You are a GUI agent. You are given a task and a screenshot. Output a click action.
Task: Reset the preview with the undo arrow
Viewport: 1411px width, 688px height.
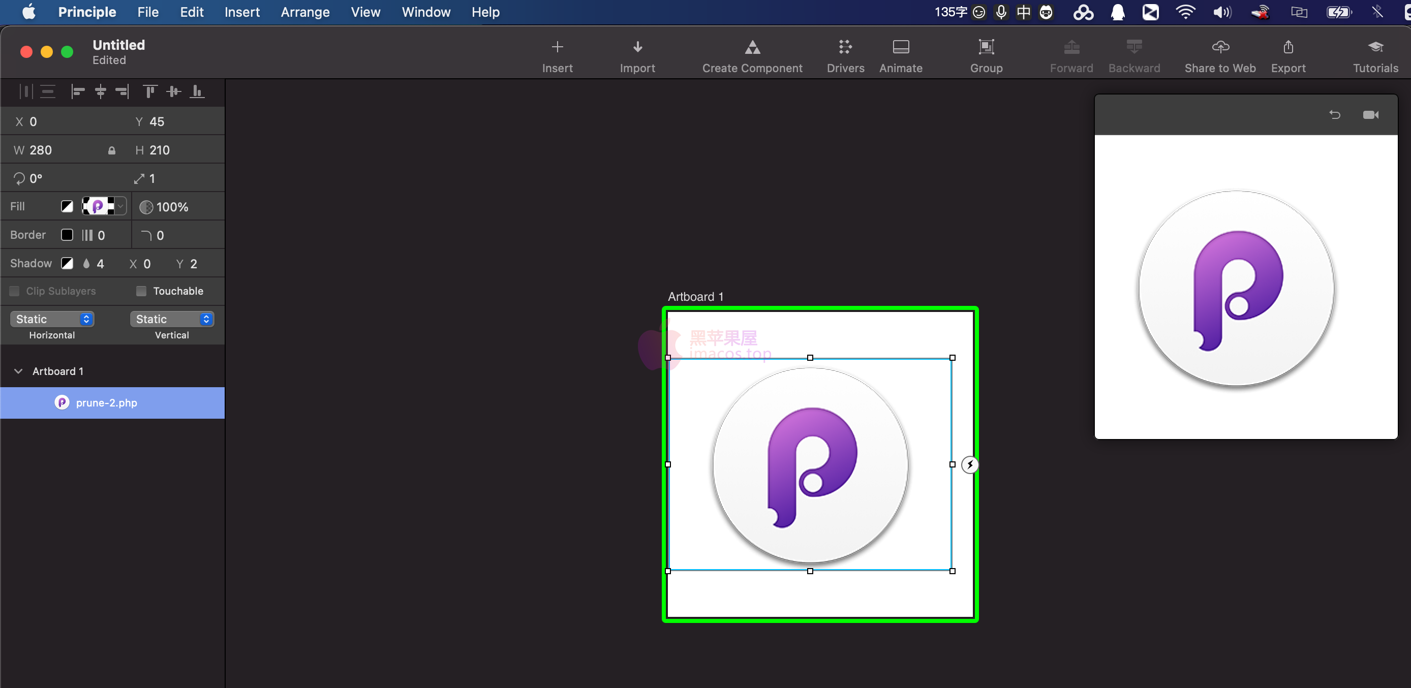[x=1335, y=114]
